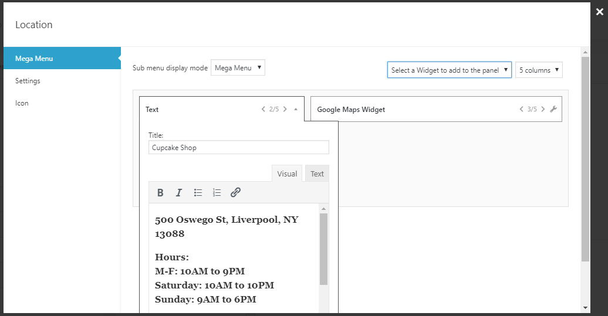Switch to the Text editor tab
This screenshot has height=316, width=608.
coord(317,174)
